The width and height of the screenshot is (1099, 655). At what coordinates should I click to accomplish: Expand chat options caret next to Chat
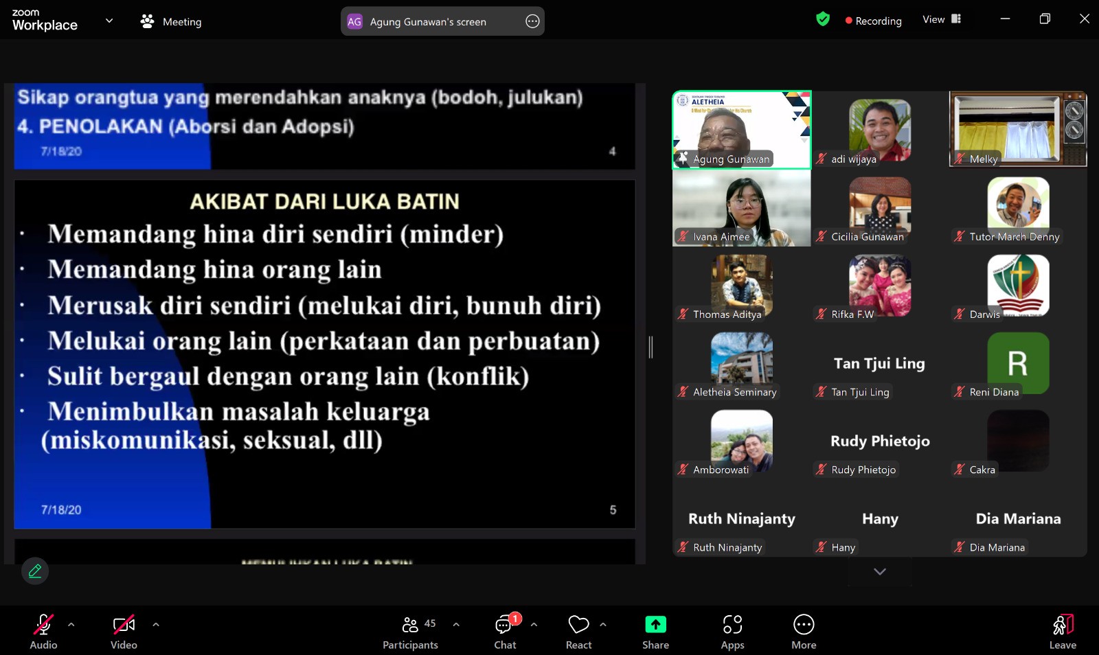534,625
